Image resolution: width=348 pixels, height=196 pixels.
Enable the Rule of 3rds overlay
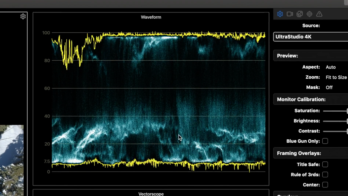point(325,175)
